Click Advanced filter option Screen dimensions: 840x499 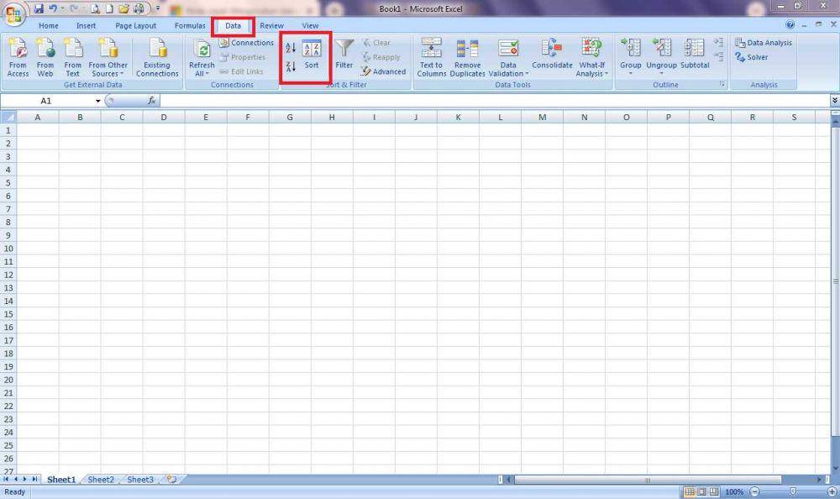pyautogui.click(x=384, y=71)
